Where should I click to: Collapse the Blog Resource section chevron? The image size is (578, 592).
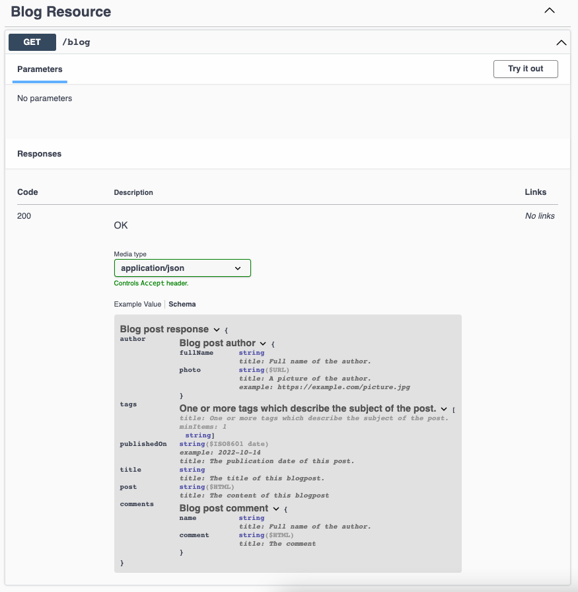coord(550,11)
